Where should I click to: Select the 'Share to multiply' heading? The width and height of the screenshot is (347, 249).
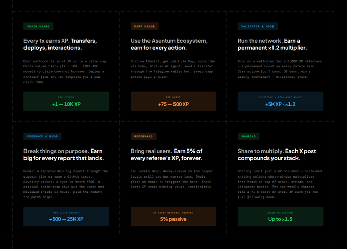pyautogui.click(x=277, y=155)
